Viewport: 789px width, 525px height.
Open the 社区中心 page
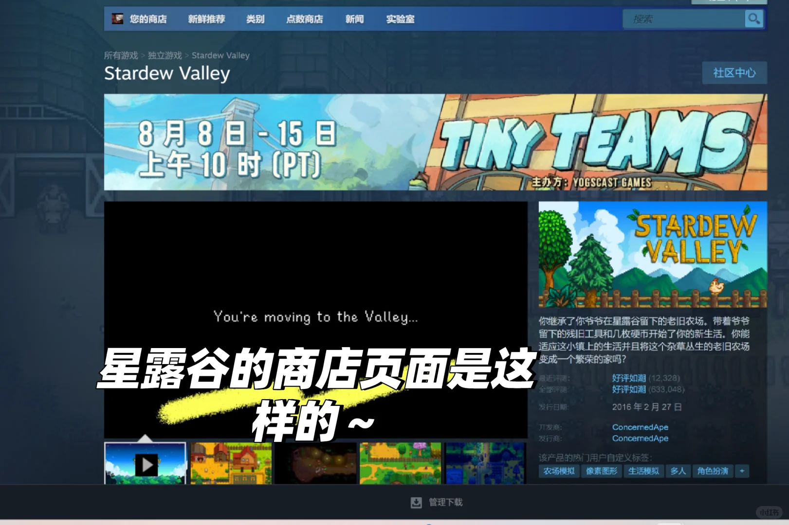(x=734, y=73)
